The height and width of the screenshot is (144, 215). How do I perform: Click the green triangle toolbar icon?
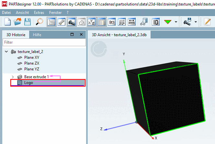[167, 22]
